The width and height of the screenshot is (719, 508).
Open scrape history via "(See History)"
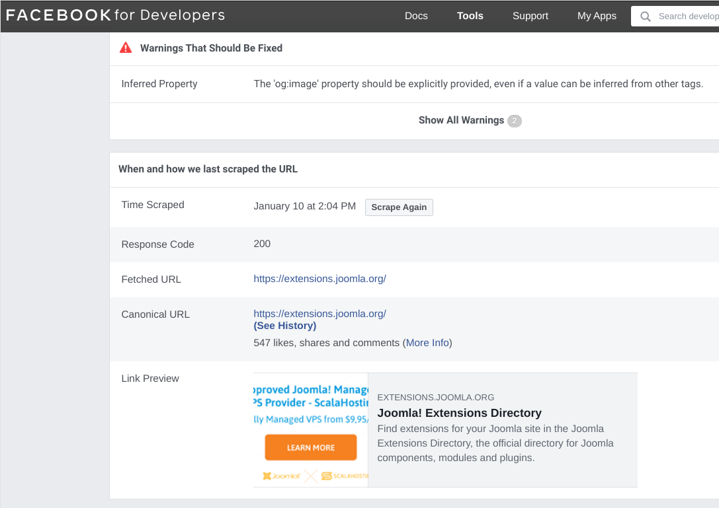click(284, 326)
